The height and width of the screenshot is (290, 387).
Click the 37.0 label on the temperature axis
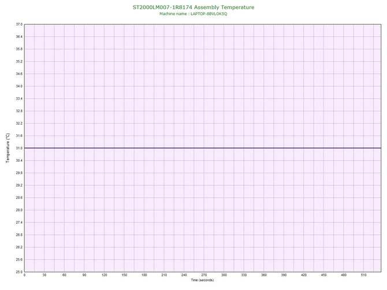pos(18,24)
